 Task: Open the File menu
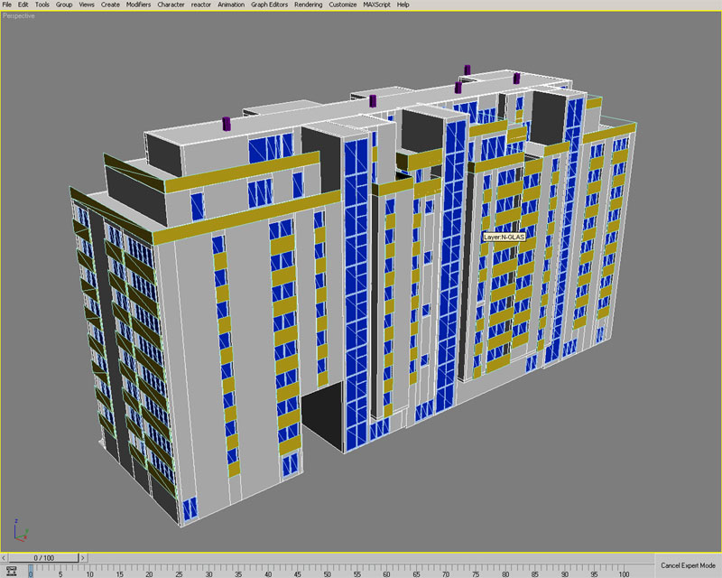[7, 5]
